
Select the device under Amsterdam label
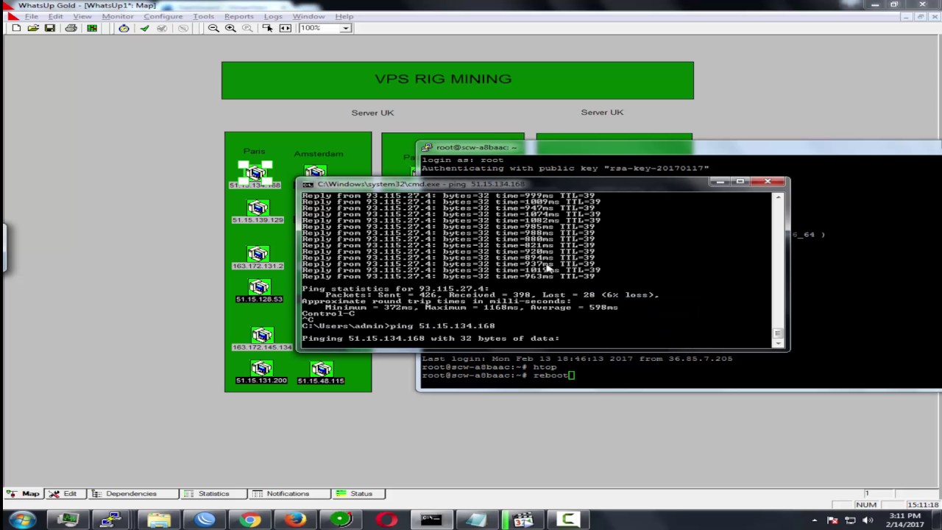[315, 172]
